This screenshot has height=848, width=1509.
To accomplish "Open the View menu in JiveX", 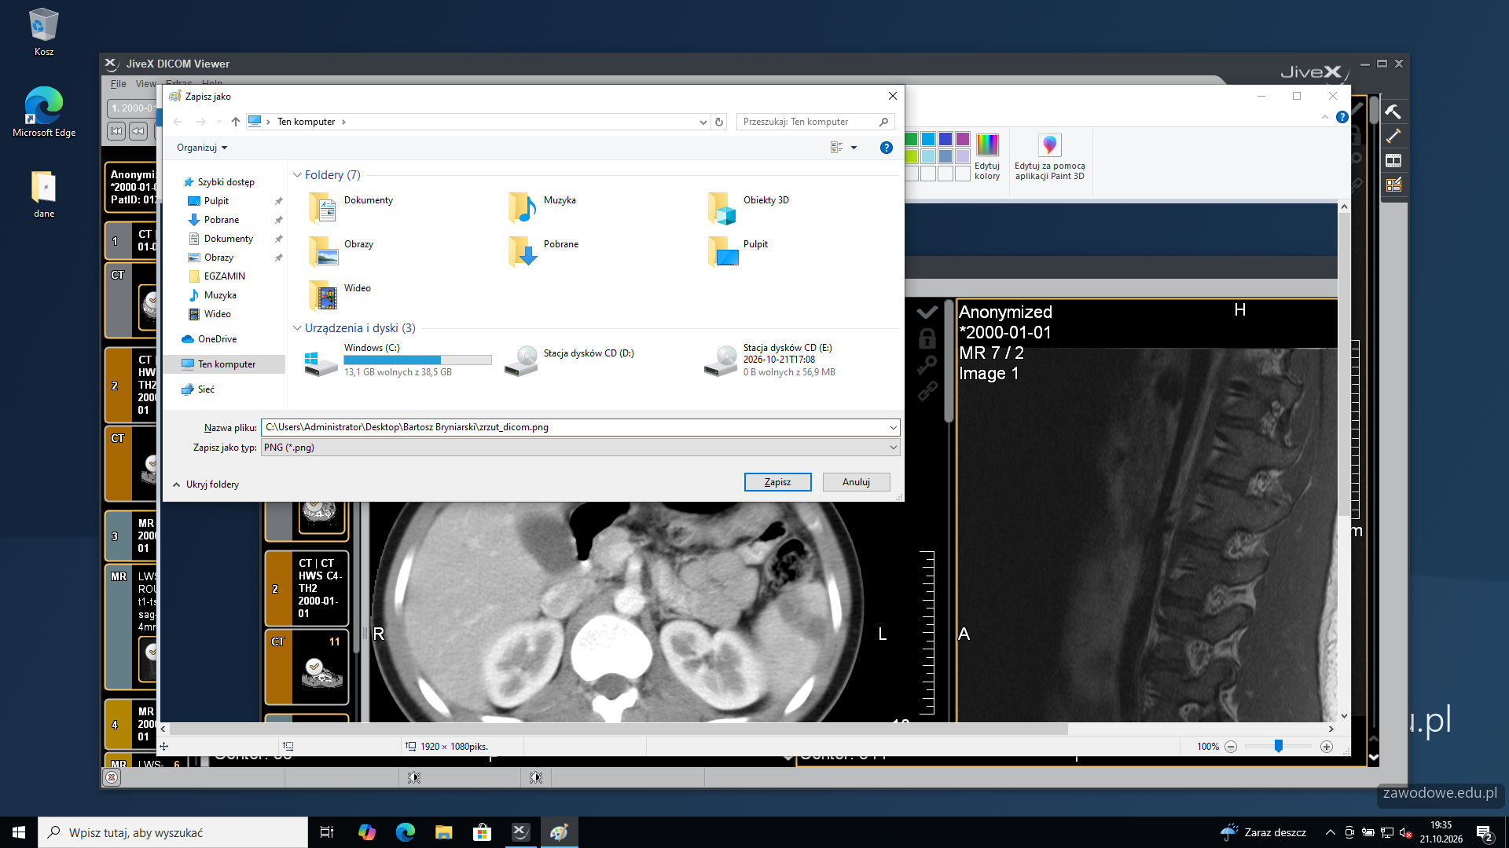I will point(146,83).
